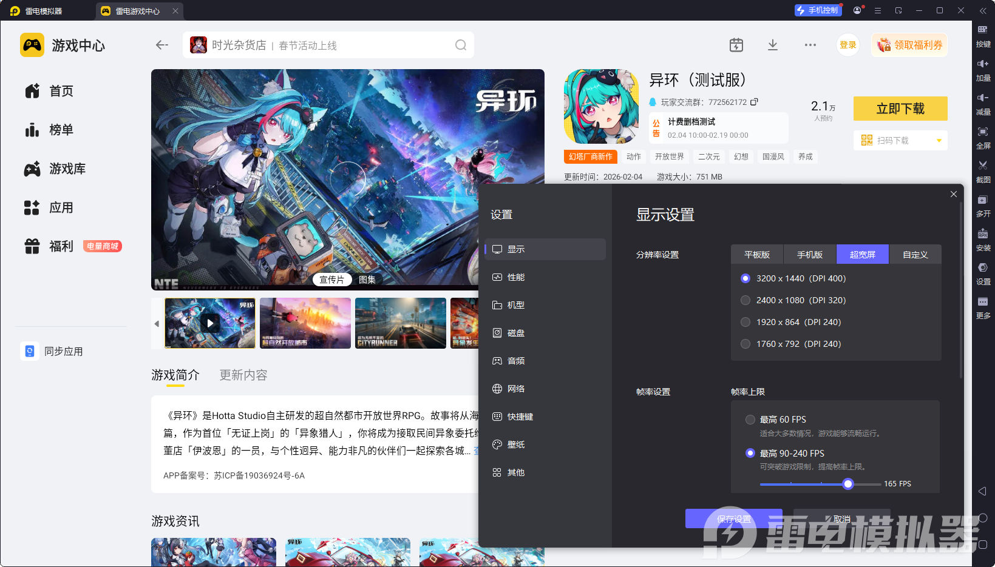
Task: Open 机型 settings category
Action: coord(545,305)
